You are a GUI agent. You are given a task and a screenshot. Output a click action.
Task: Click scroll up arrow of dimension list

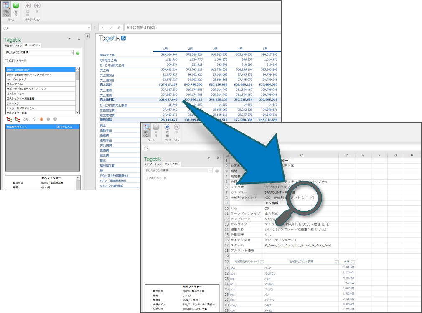(x=78, y=69)
